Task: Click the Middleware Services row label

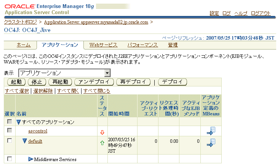Action: pyautogui.click(x=55, y=159)
